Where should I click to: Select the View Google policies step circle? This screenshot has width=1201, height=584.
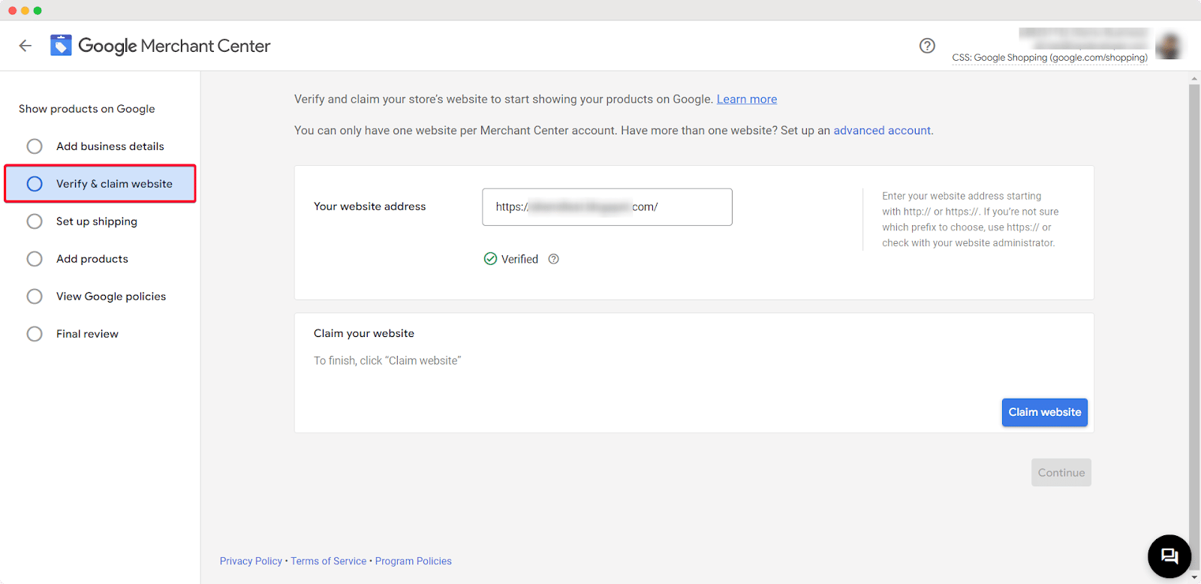tap(35, 297)
